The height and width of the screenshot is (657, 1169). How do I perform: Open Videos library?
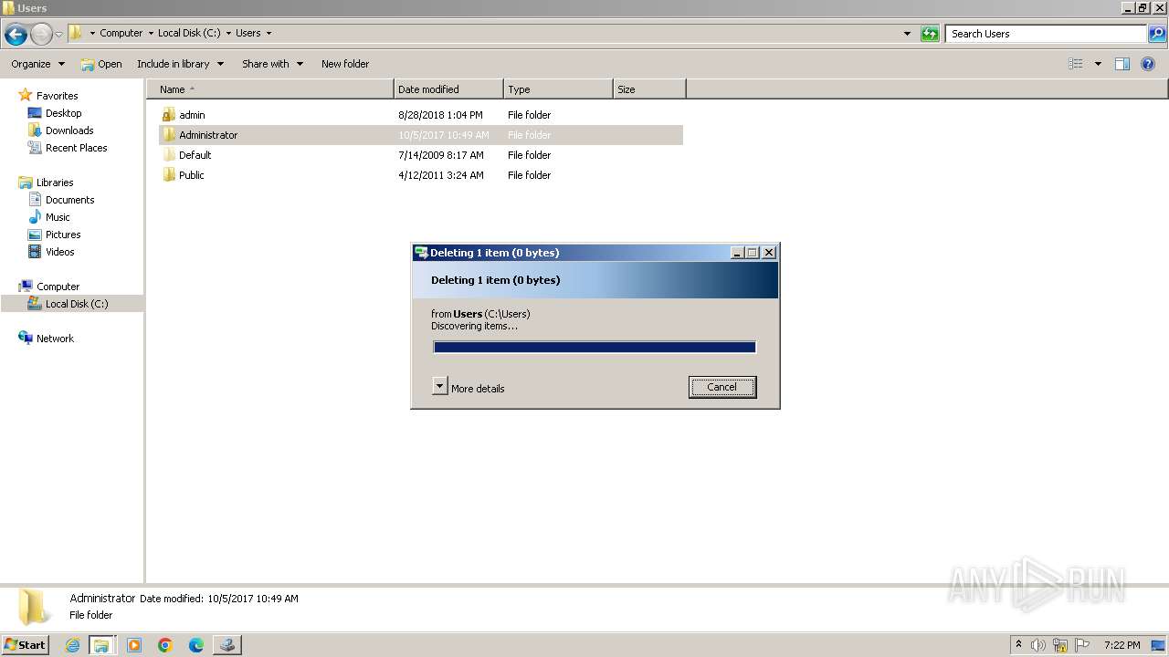pos(59,252)
